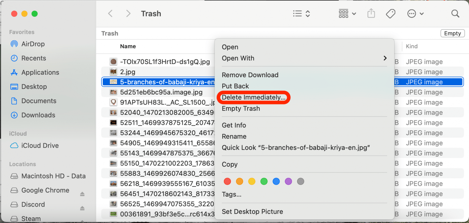This screenshot has height=223, width=469.
Task: Choose Set Desktop Picture menu item
Action: tap(252, 212)
